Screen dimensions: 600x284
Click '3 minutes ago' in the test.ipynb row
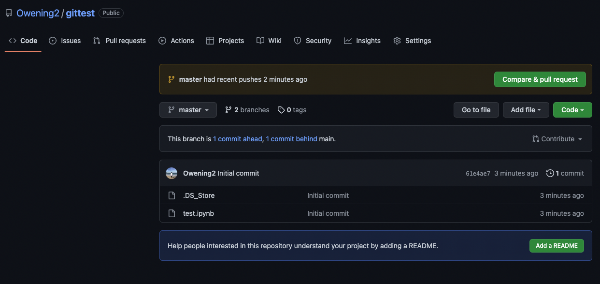pyautogui.click(x=562, y=213)
